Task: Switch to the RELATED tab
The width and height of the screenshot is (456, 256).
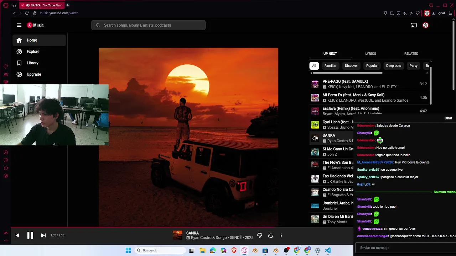Action: (411, 54)
